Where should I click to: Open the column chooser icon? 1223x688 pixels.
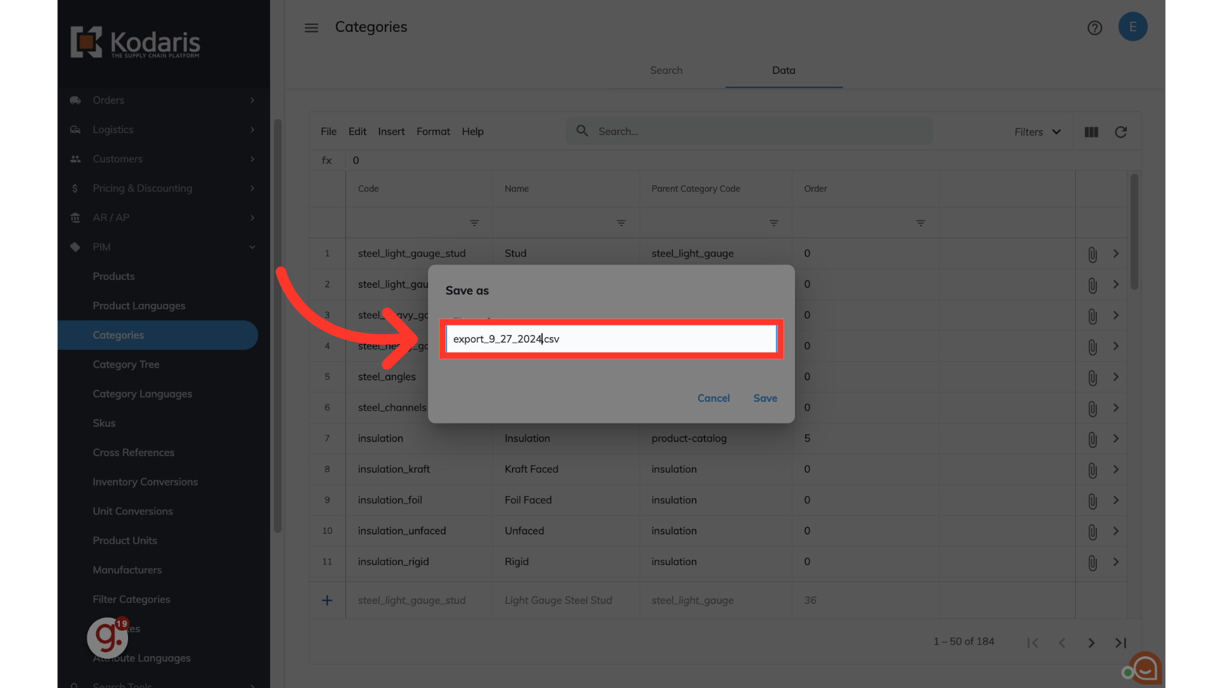(1091, 132)
